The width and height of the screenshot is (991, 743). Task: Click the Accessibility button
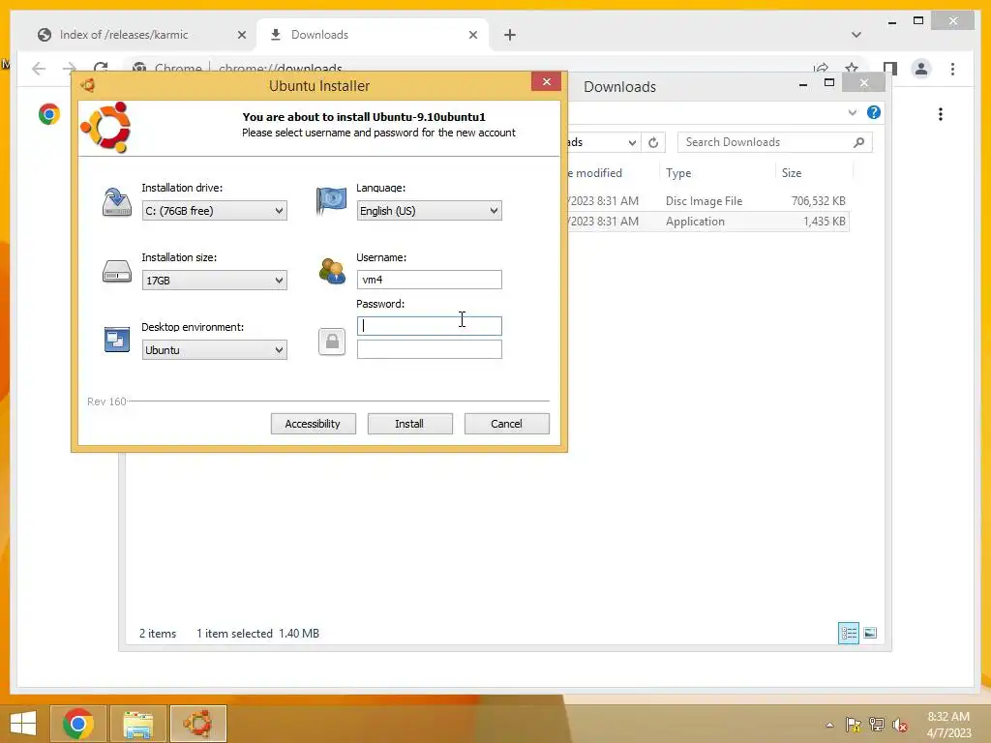(x=313, y=424)
